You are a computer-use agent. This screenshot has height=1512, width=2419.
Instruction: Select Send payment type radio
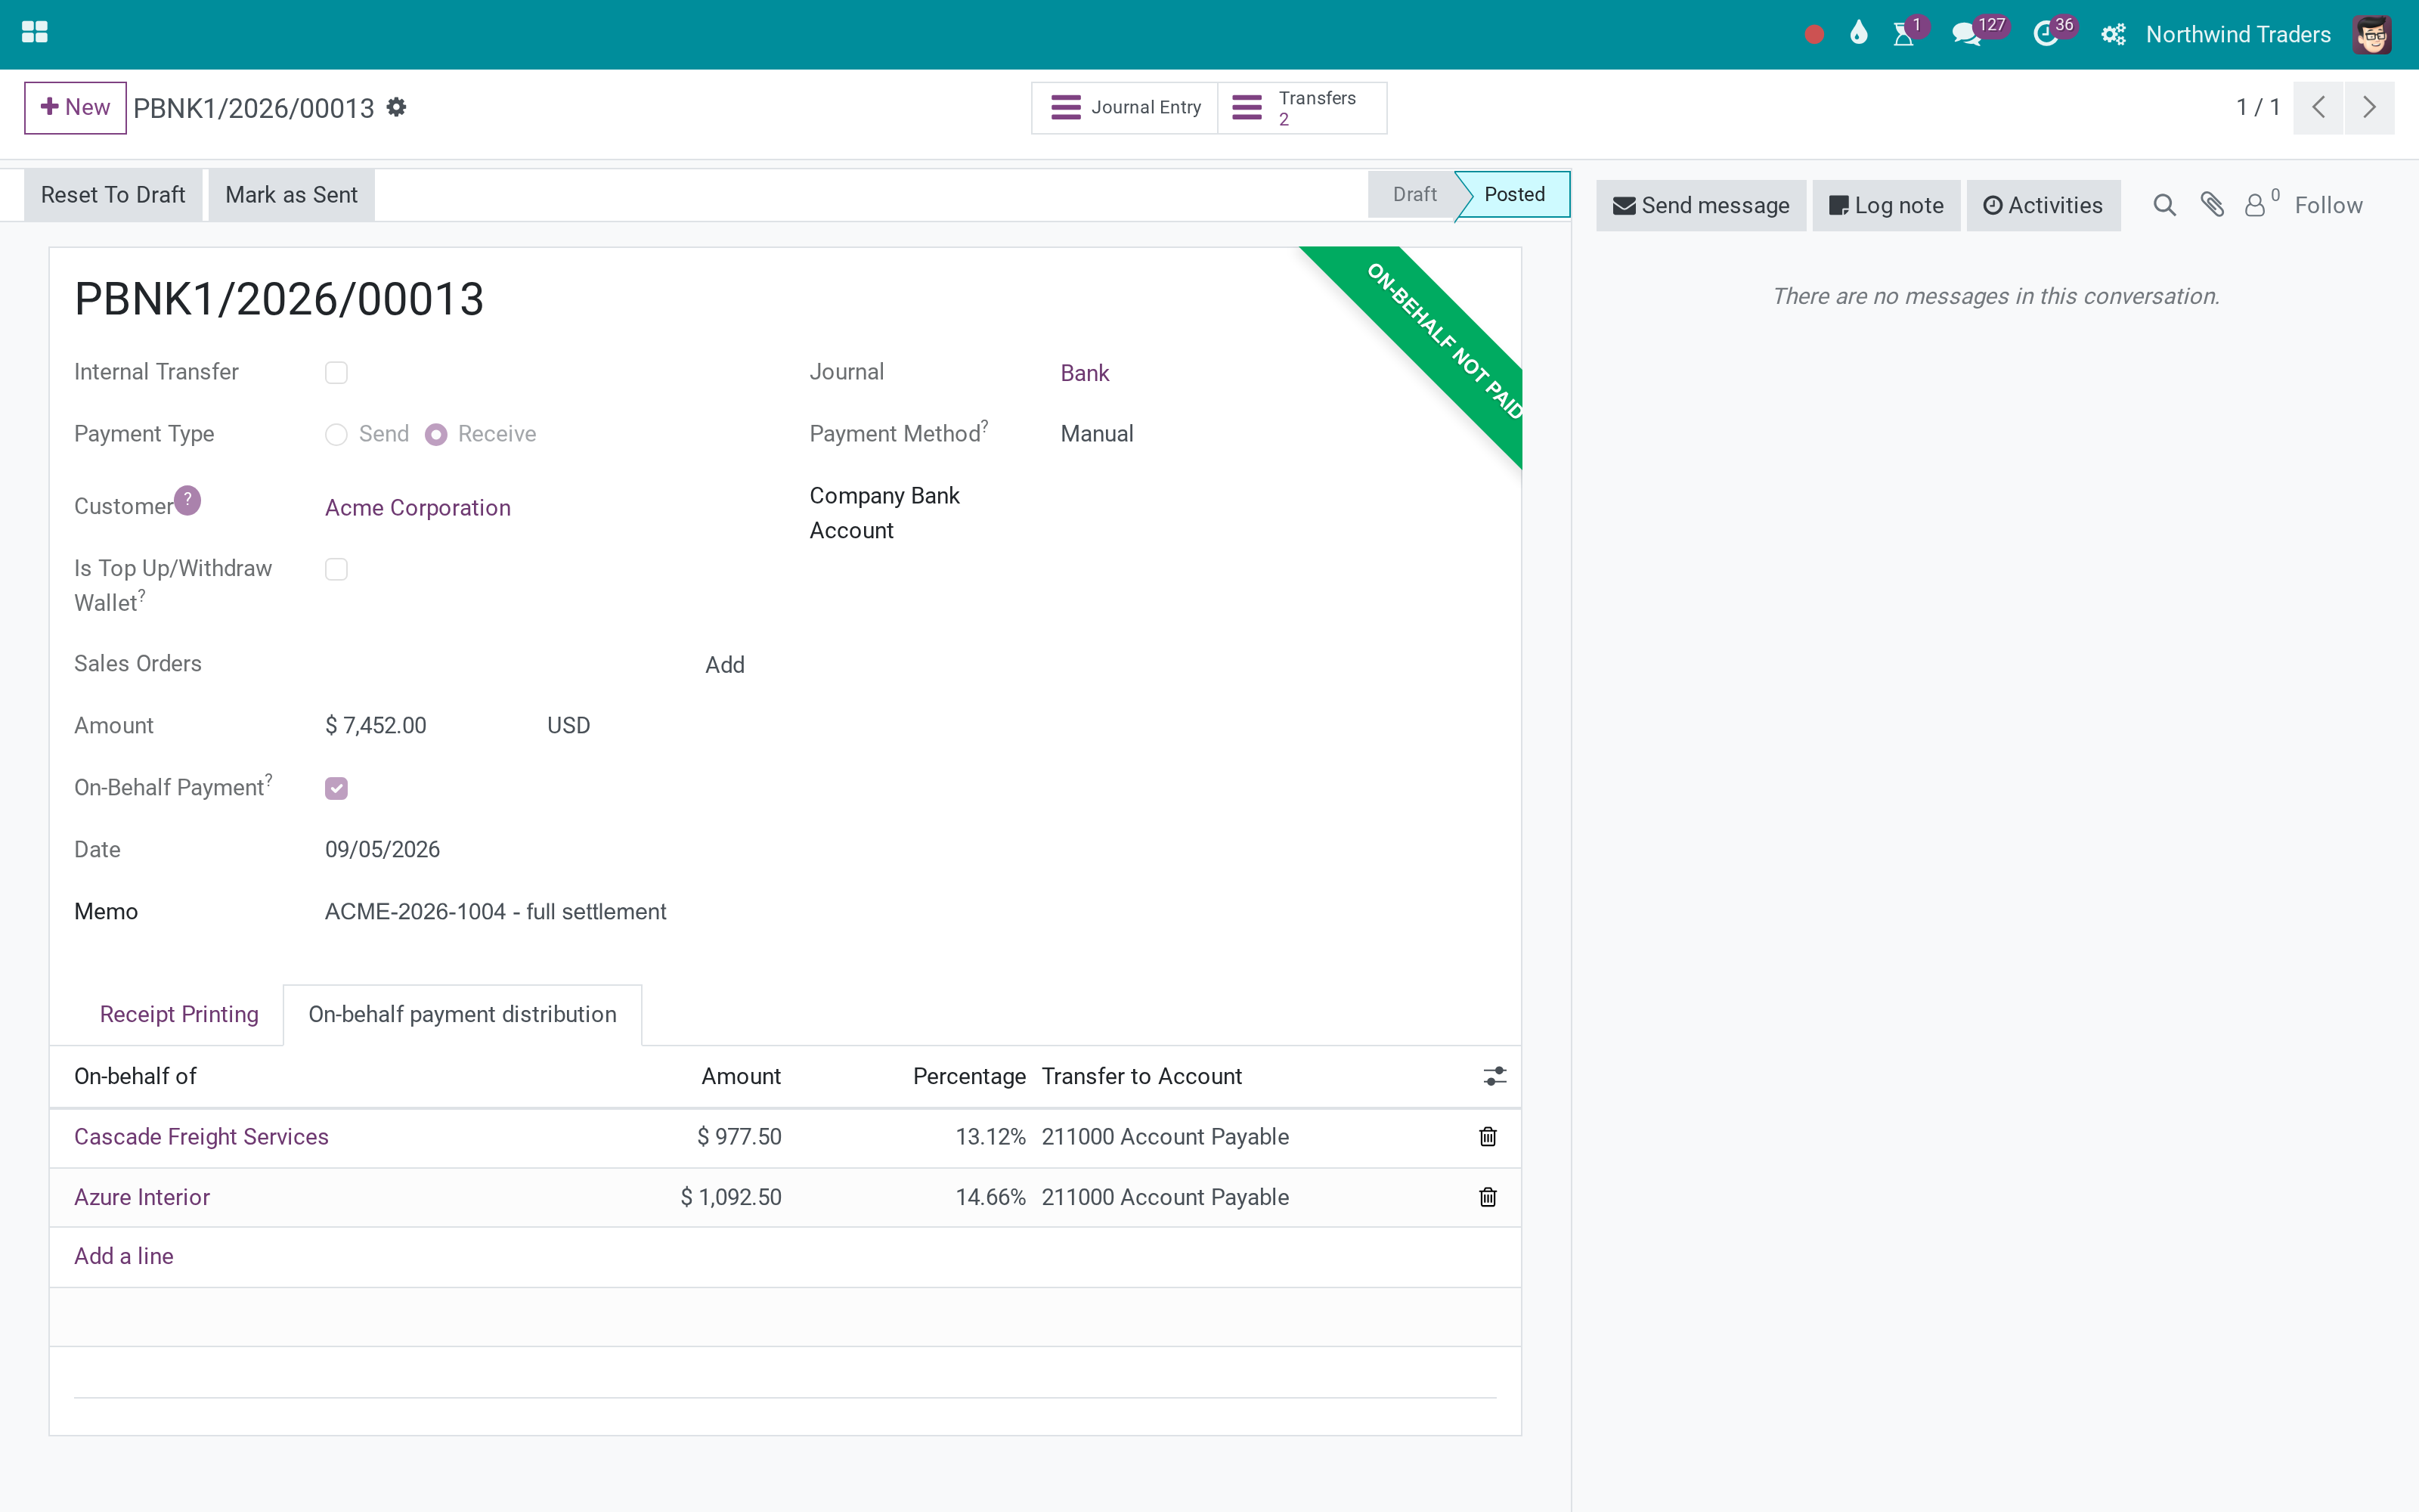tap(336, 434)
